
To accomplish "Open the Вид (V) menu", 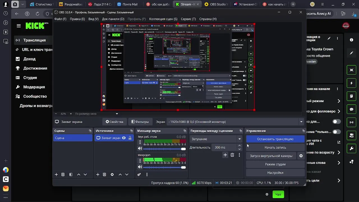I will [x=93, y=19].
